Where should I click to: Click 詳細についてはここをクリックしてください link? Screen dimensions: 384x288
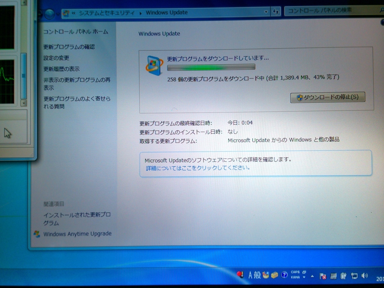click(x=198, y=168)
